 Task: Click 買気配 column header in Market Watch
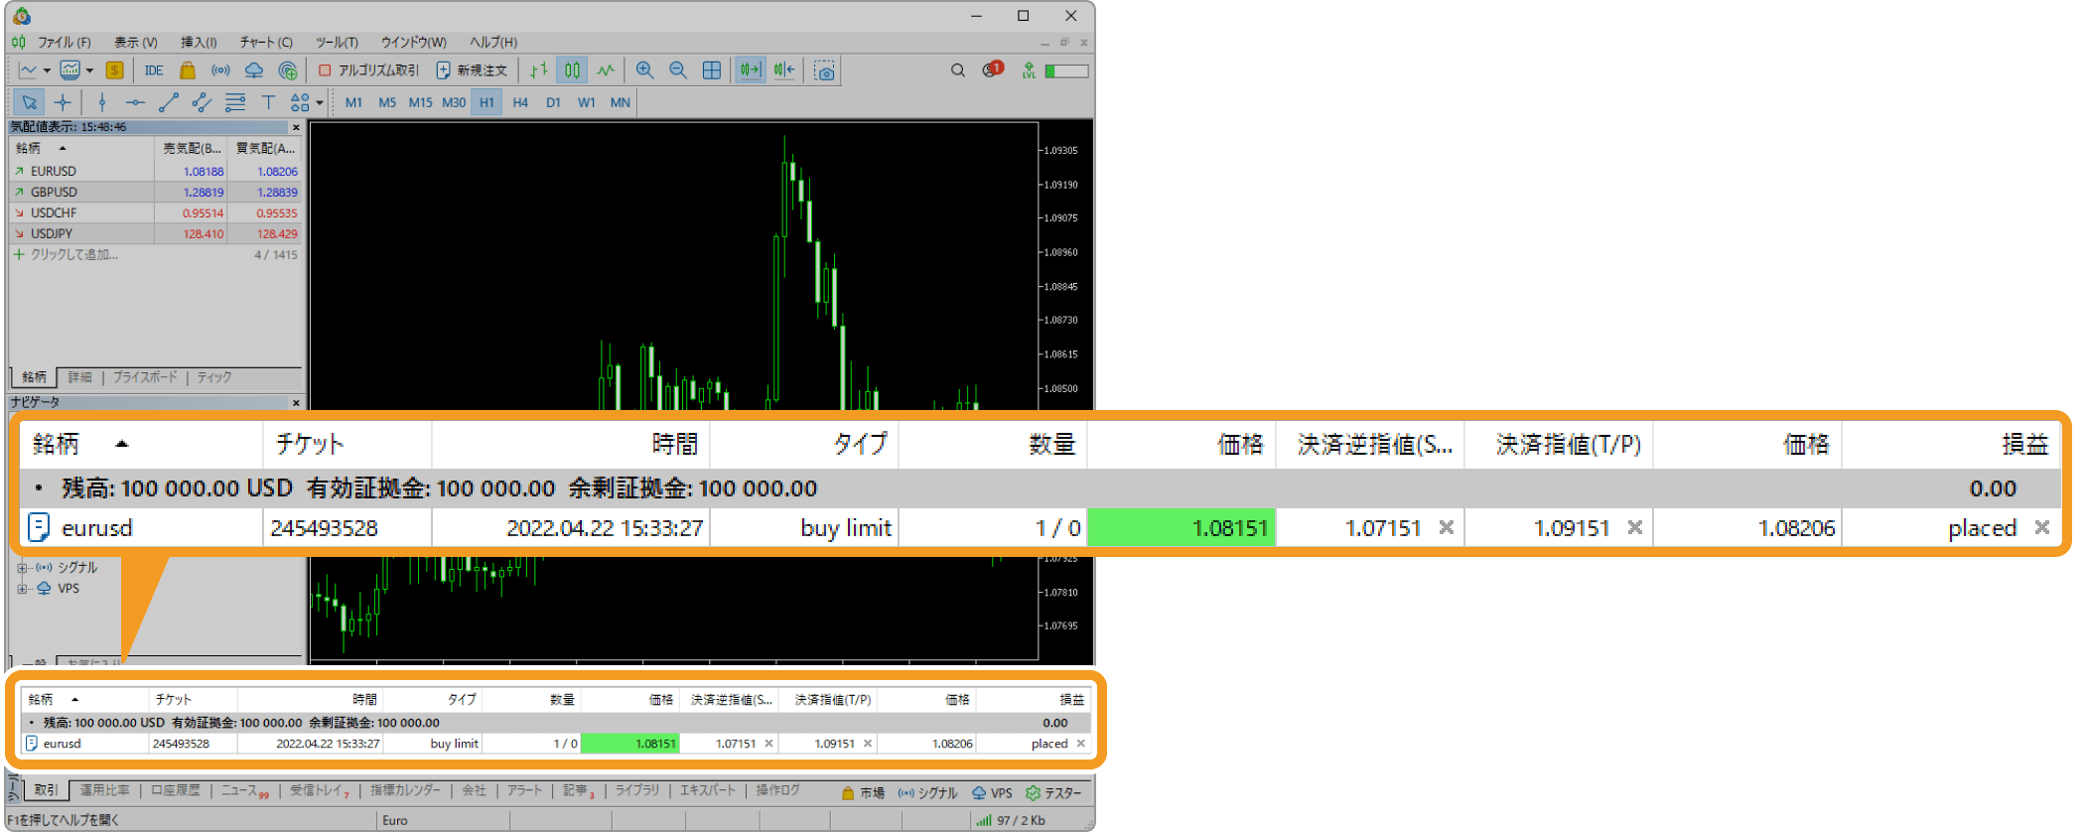pyautogui.click(x=265, y=148)
